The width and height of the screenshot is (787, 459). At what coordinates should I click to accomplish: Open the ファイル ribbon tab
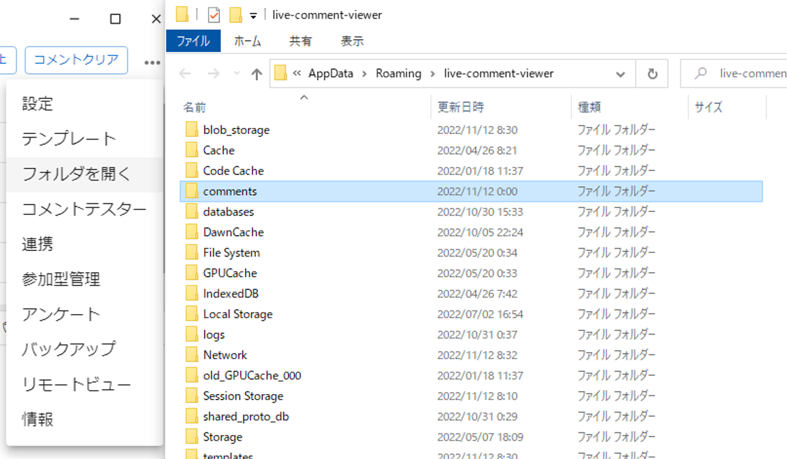[193, 41]
